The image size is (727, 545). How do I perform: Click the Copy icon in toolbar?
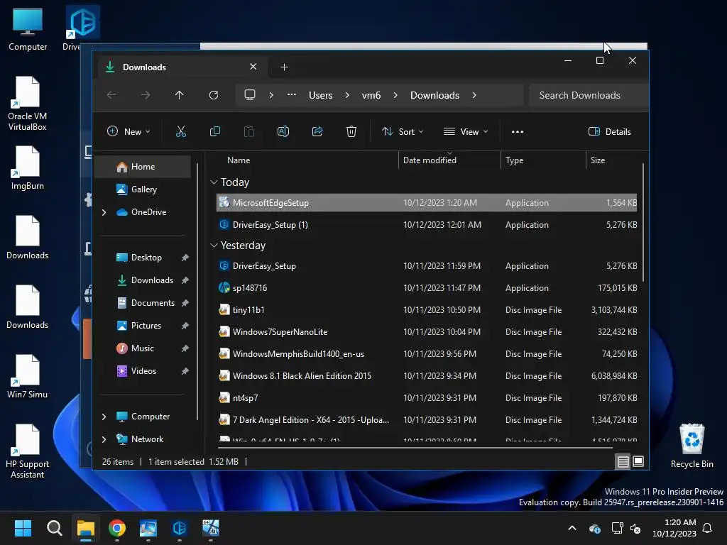tap(215, 131)
